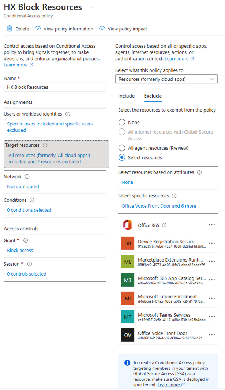Open more options for Microsoft 365 App Catalog row
Viewport: 225px width, 390px height.
(211, 280)
